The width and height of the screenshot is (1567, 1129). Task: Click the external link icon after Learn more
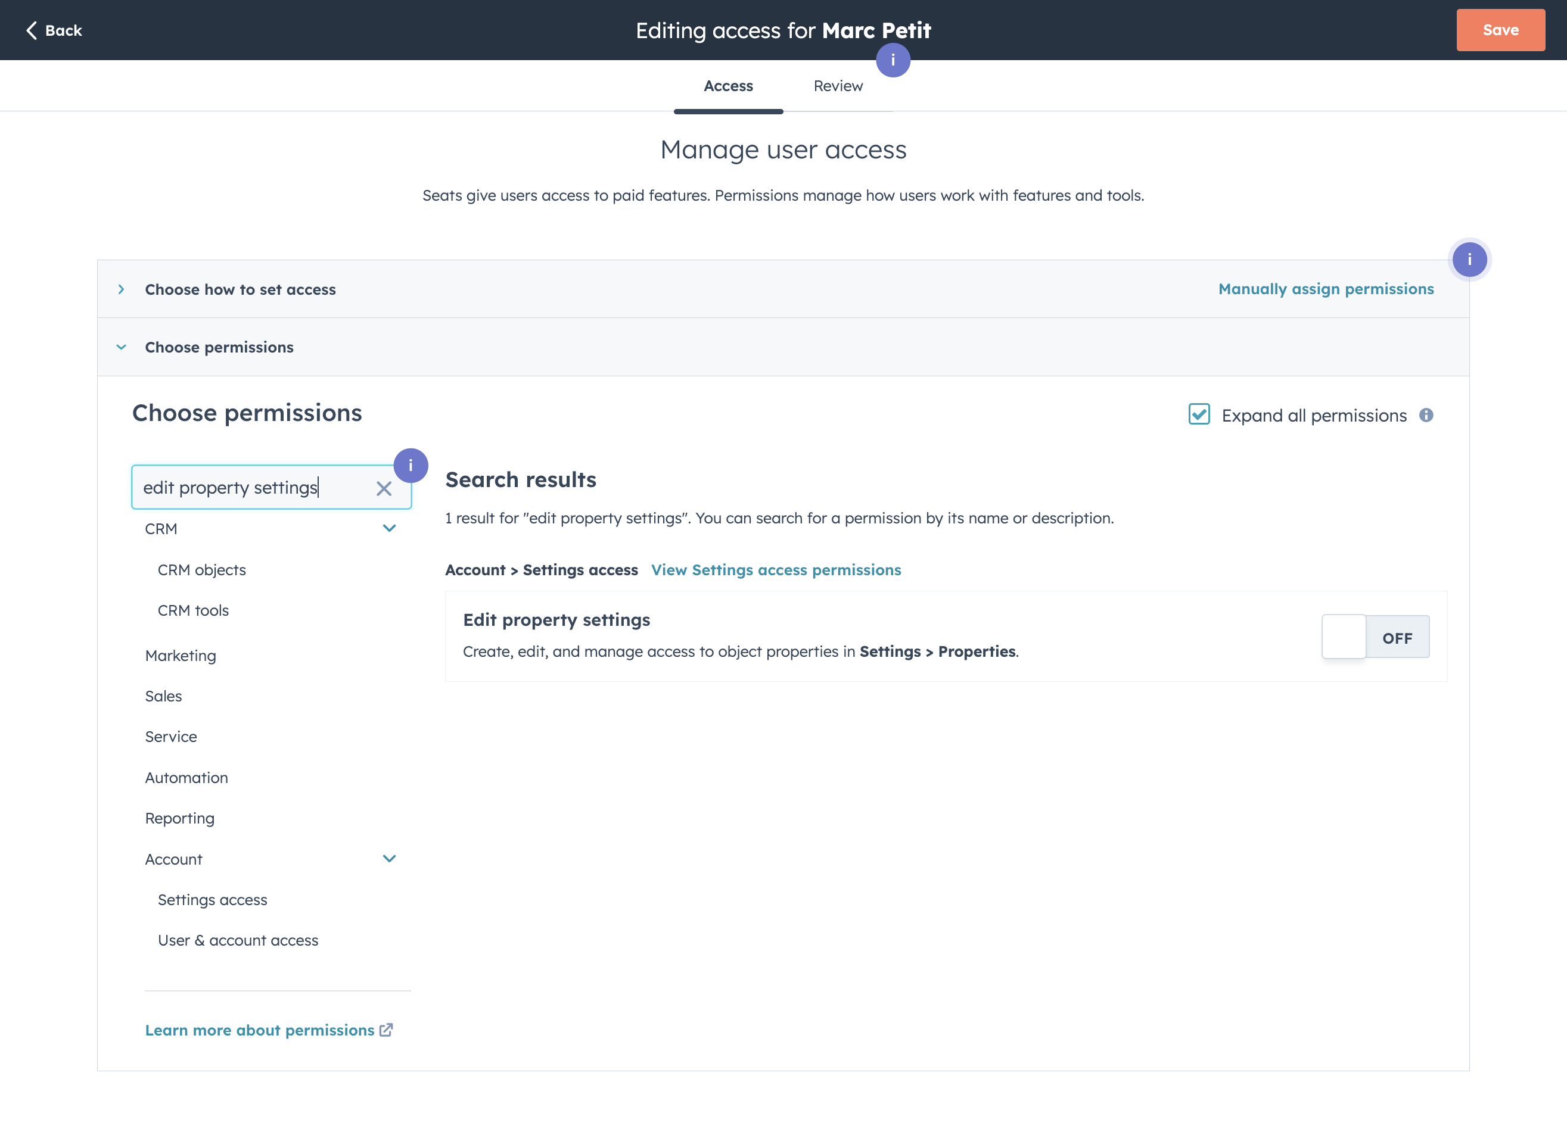[x=386, y=1030]
